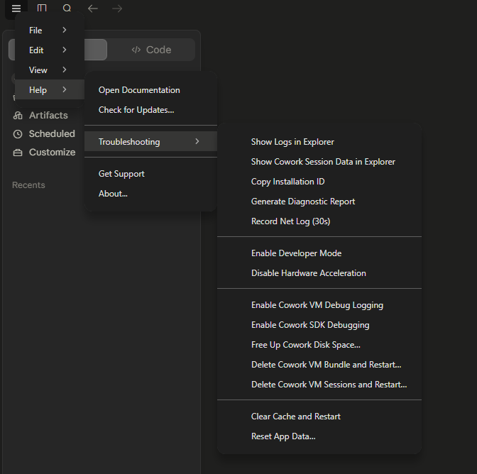
Task: Click the Scheduled clock icon
Action: tap(18, 134)
